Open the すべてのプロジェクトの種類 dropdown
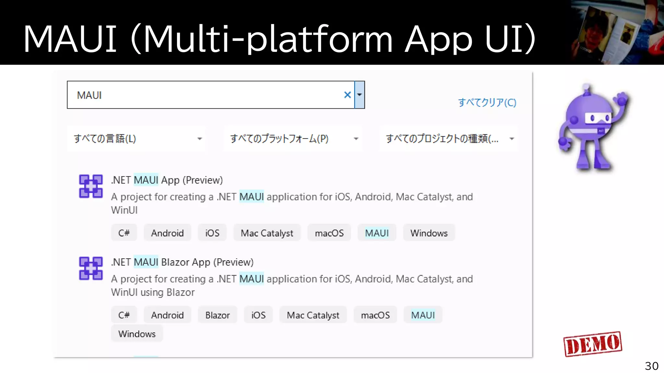This screenshot has height=373, width=664. [x=449, y=139]
